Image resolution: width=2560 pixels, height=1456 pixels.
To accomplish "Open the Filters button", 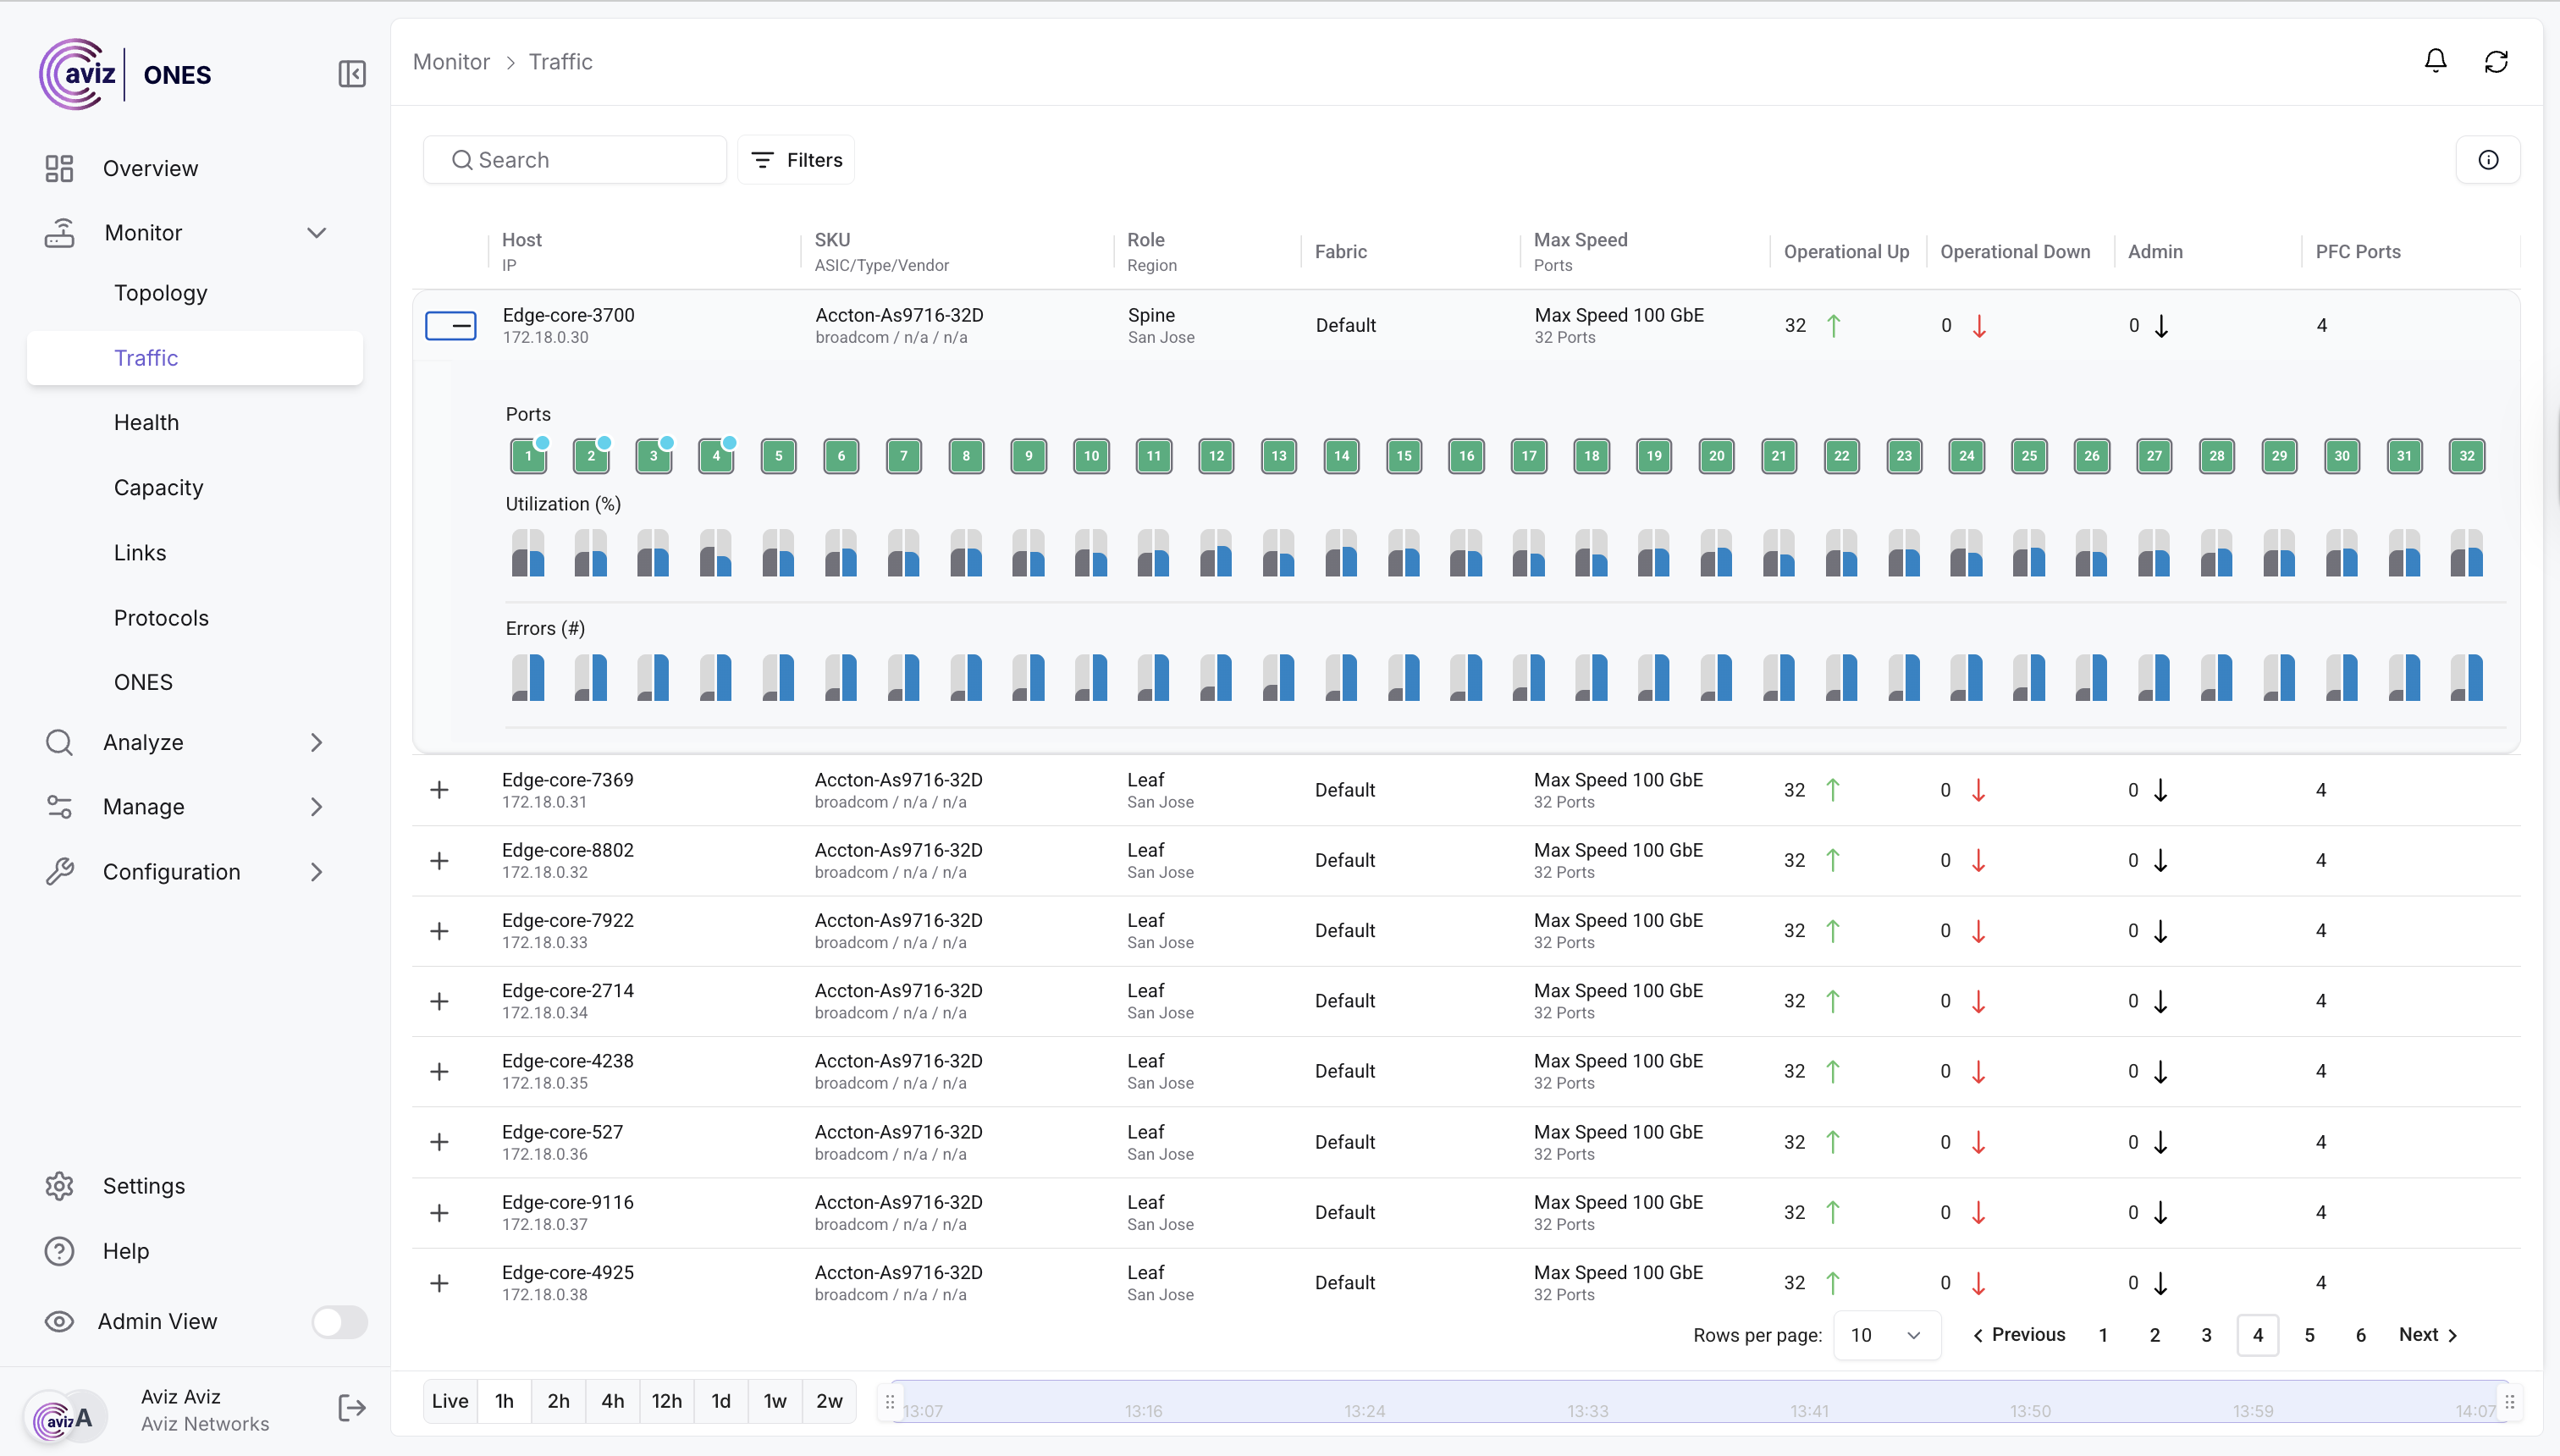I will click(796, 160).
